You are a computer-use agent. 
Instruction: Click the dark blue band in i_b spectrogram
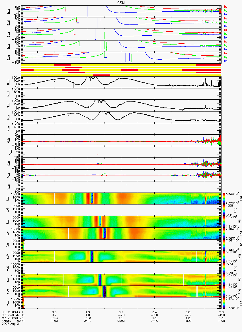pyautogui.click(x=92, y=198)
